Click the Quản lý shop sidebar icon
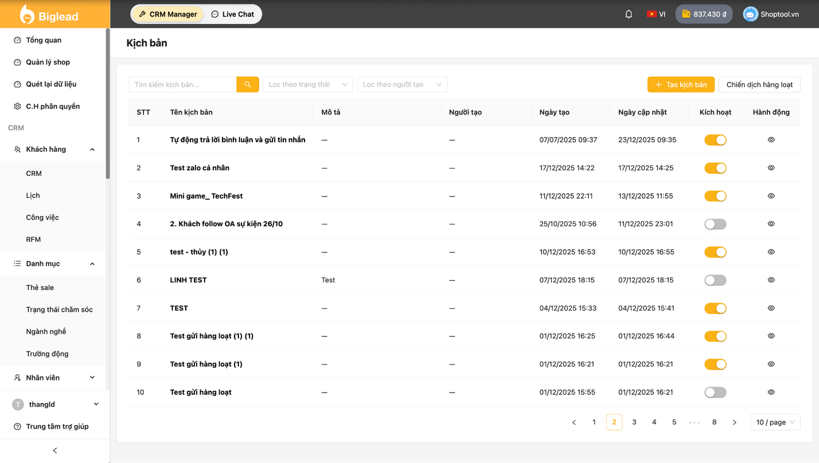The image size is (819, 463). tap(17, 62)
